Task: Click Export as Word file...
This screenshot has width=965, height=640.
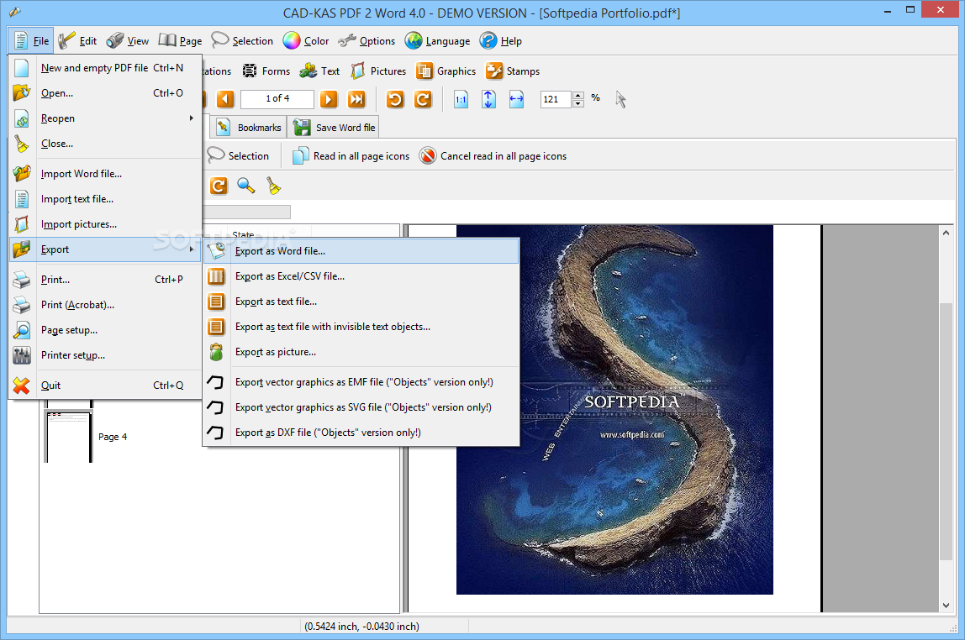Action: coord(361,251)
